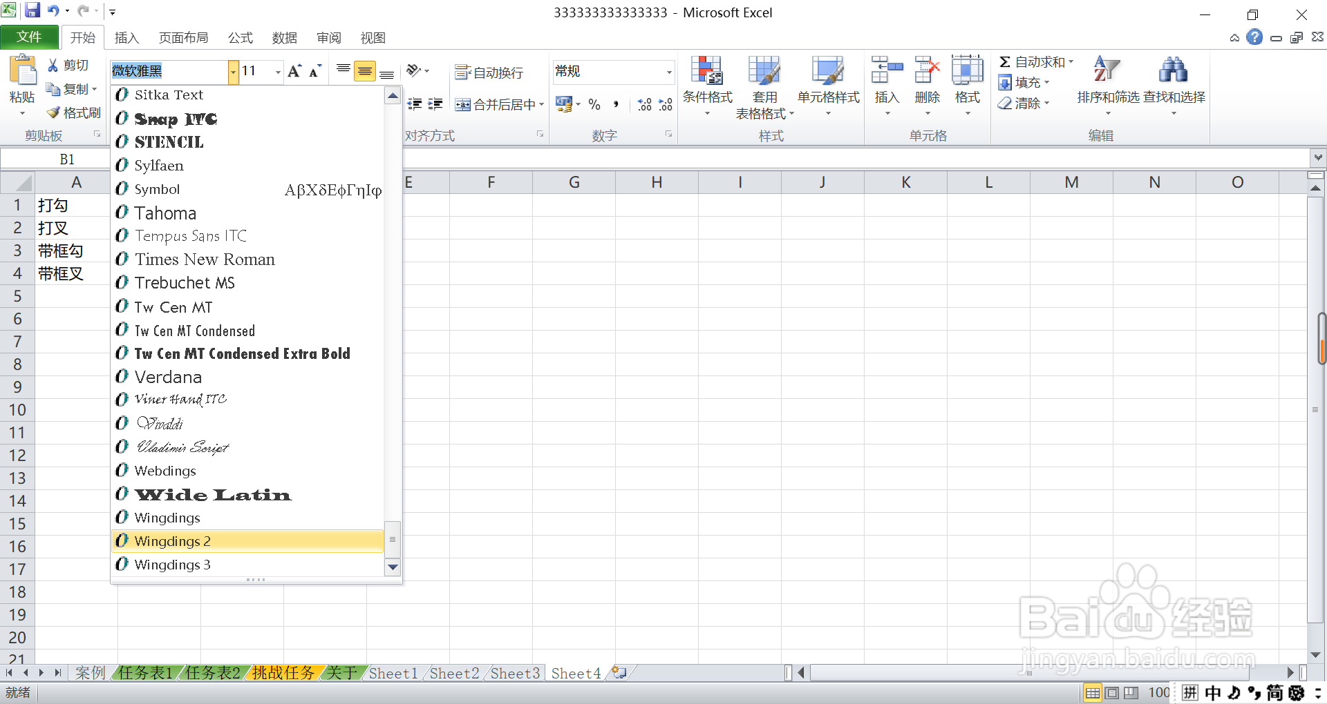1327x704 pixels.
Task: Switch to Page Break Preview in status bar
Action: (1131, 693)
